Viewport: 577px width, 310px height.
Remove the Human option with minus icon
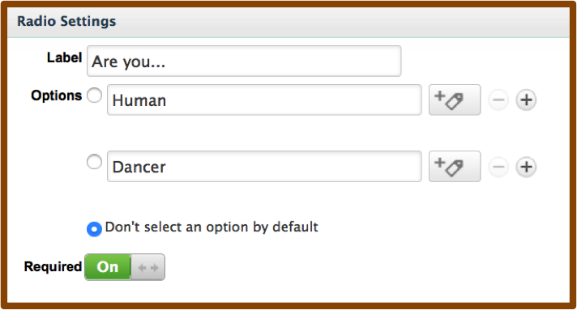(498, 100)
